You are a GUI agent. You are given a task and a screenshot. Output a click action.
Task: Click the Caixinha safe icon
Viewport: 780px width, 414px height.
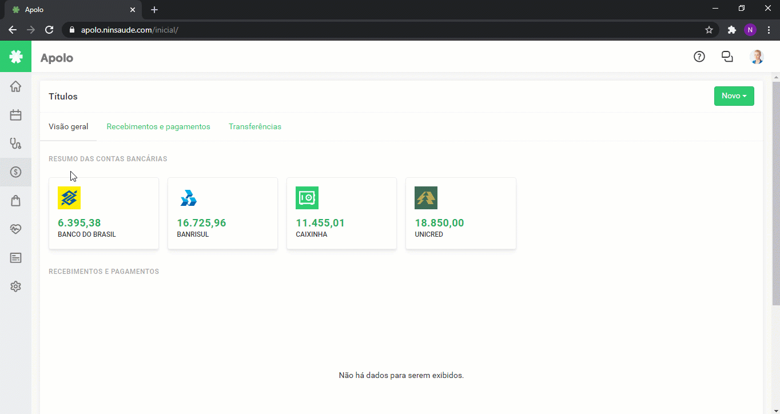click(x=307, y=198)
